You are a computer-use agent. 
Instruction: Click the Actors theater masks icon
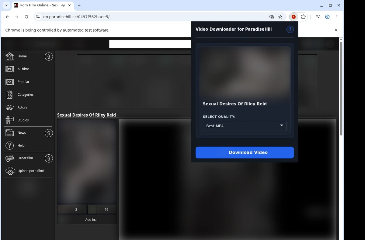[x=10, y=107]
